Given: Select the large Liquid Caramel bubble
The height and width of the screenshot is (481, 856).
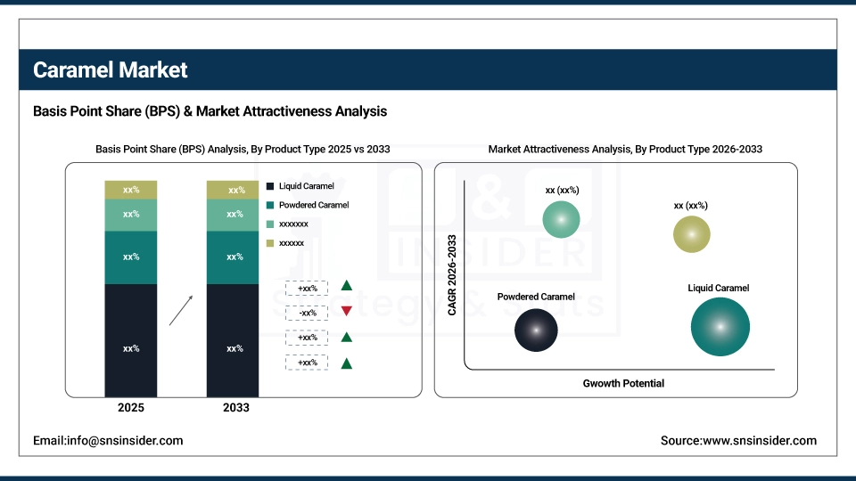Looking at the screenshot, I should tap(720, 327).
